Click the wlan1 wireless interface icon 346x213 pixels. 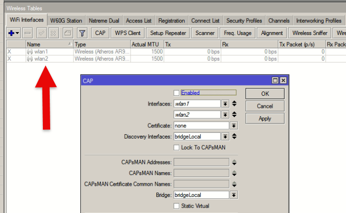(x=30, y=52)
